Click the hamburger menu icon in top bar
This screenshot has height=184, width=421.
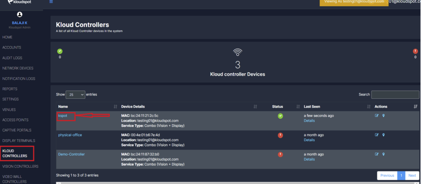pyautogui.click(x=51, y=2)
